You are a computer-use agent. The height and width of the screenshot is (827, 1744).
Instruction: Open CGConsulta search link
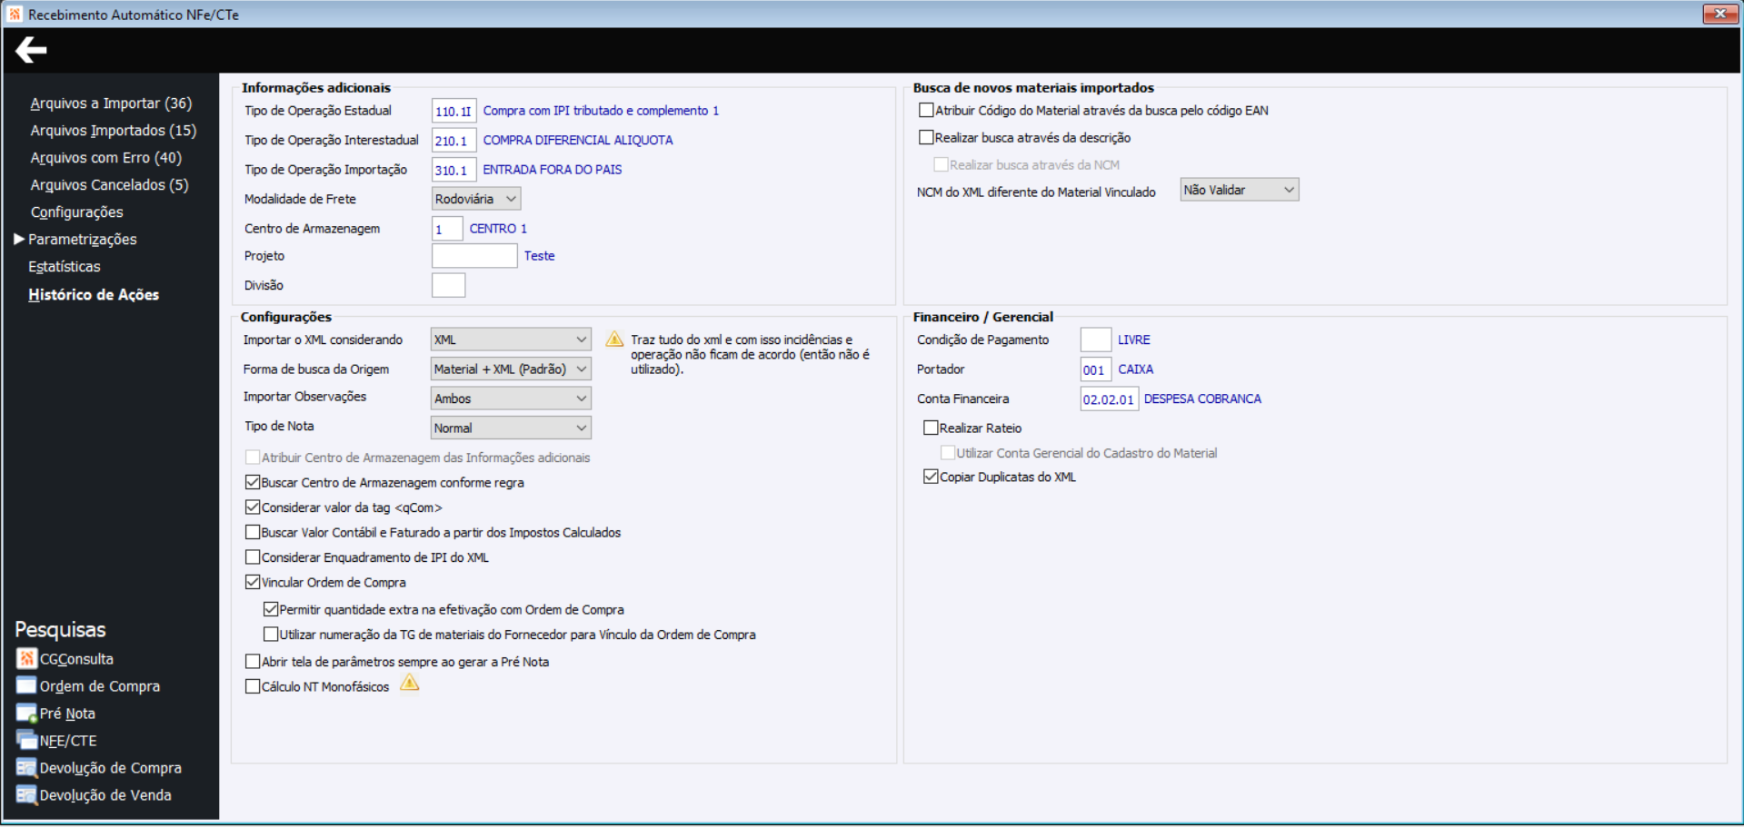[x=76, y=659]
